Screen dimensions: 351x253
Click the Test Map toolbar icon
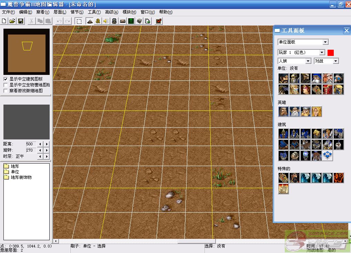tap(159, 21)
